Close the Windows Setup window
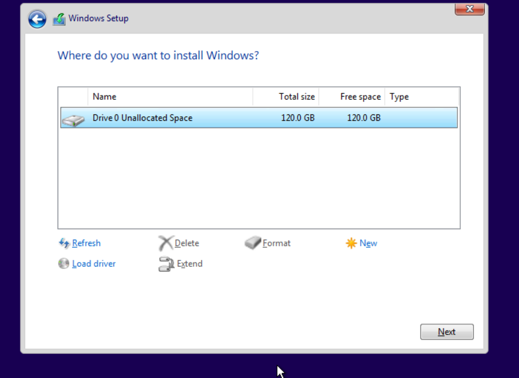Viewport: 519px width, 378px height. coord(470,9)
